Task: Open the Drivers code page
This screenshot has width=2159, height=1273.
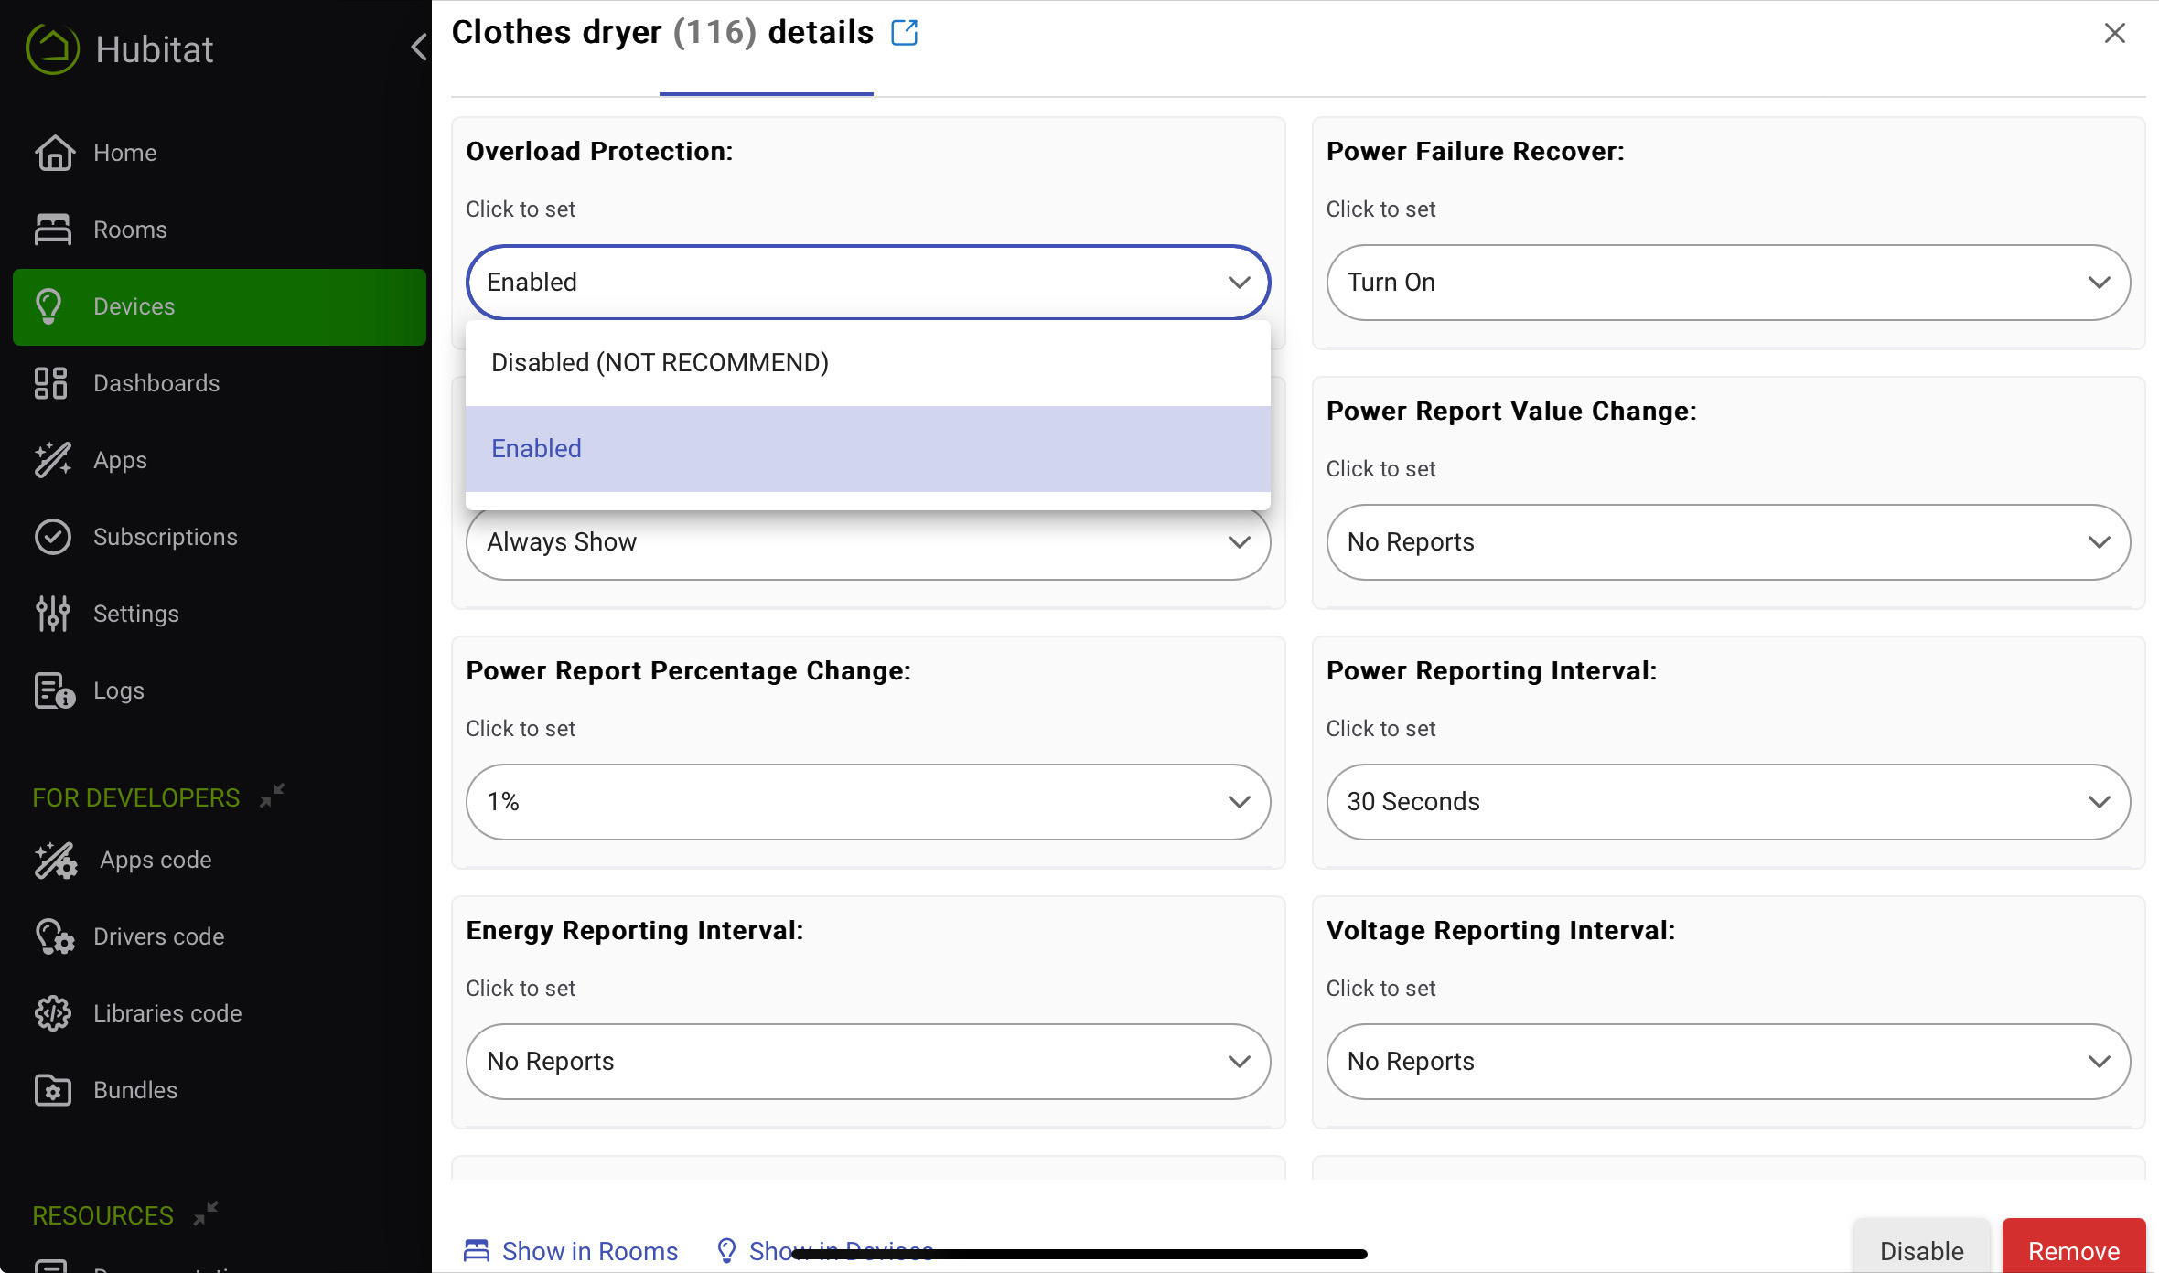Action: pos(159,936)
